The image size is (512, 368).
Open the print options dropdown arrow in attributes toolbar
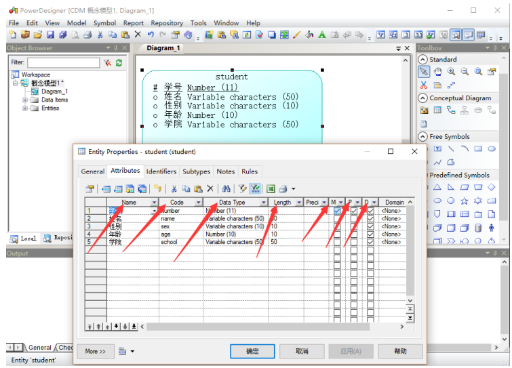[293, 188]
